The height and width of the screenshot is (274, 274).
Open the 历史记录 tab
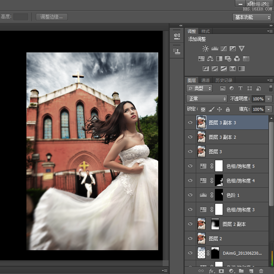point(224,80)
